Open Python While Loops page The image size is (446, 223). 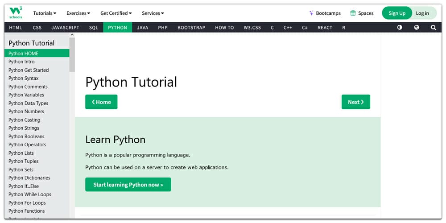pos(37,194)
